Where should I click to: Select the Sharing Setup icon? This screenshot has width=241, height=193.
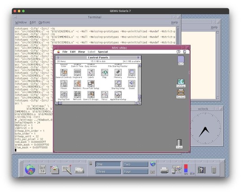coord(118,84)
